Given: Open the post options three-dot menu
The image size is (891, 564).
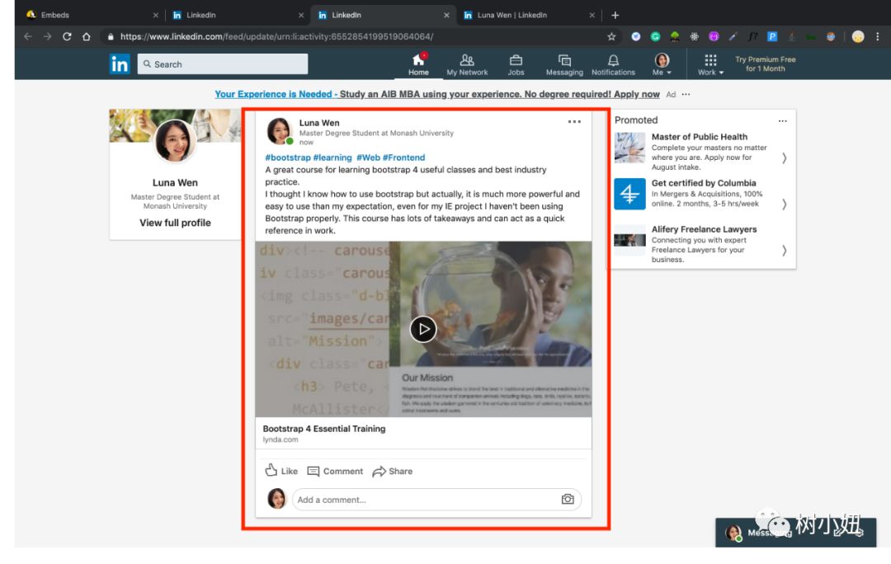Looking at the screenshot, I should tap(574, 121).
